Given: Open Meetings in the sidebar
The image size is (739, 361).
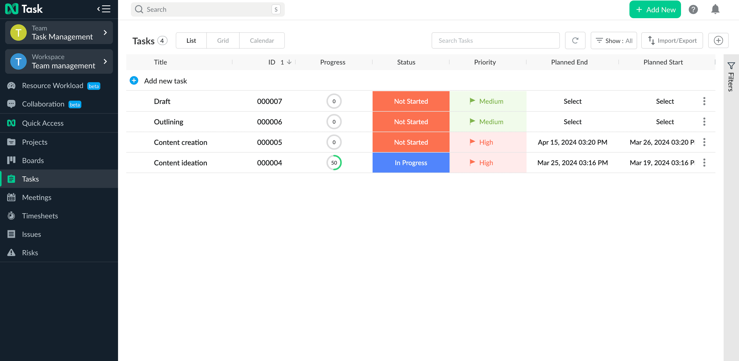Looking at the screenshot, I should pos(59,198).
